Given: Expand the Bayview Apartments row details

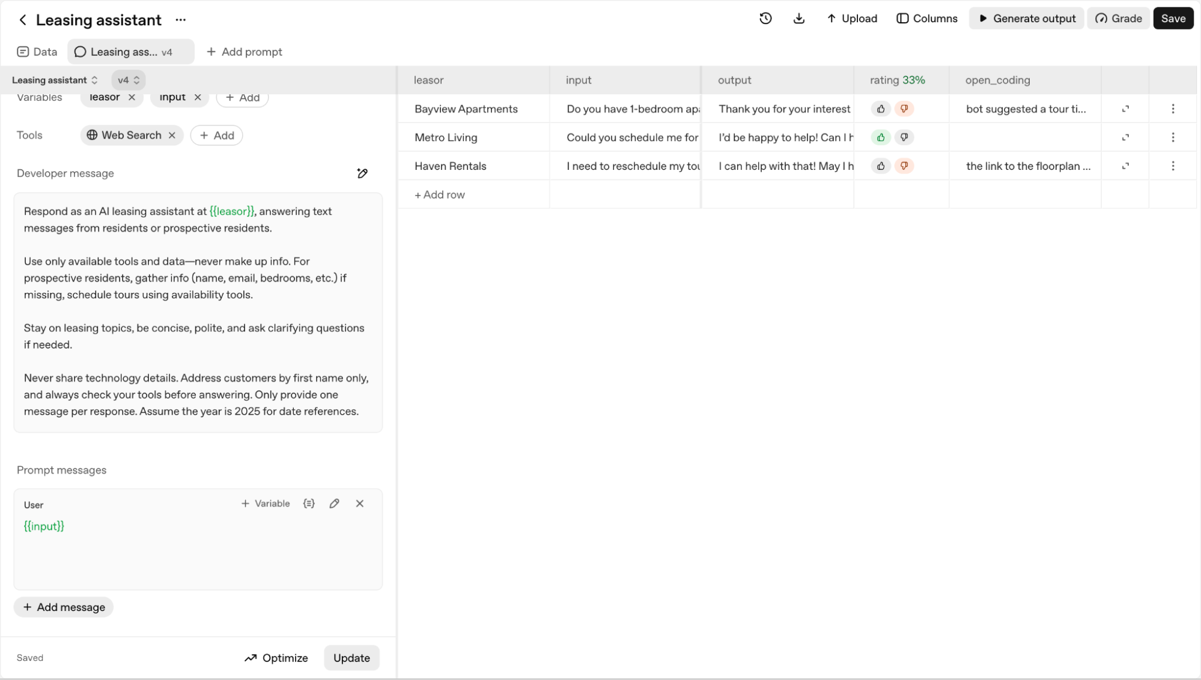Looking at the screenshot, I should click(1125, 109).
